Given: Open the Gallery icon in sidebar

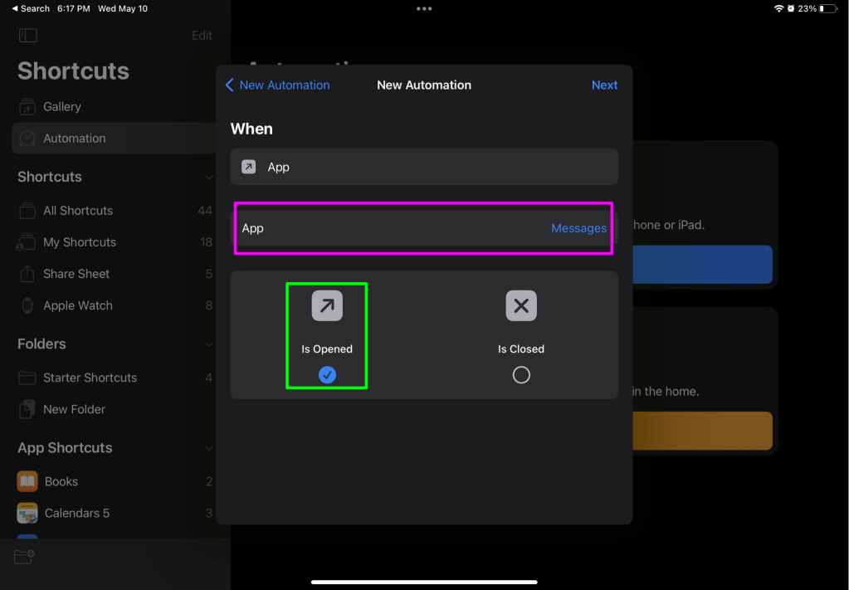Looking at the screenshot, I should pyautogui.click(x=28, y=107).
